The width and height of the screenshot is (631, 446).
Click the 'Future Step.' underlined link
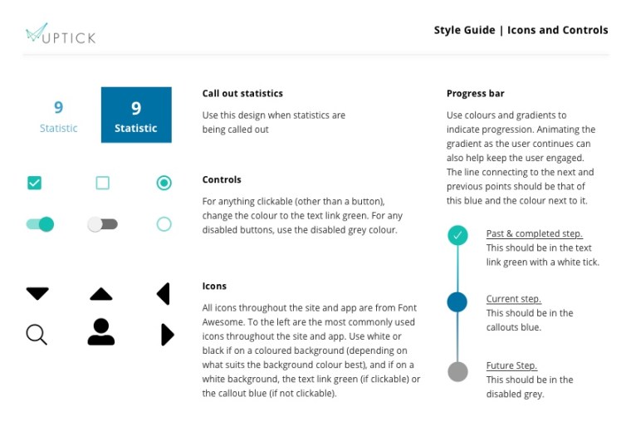point(511,365)
